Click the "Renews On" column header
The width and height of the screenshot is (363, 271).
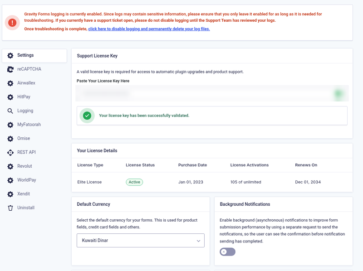[x=306, y=165]
